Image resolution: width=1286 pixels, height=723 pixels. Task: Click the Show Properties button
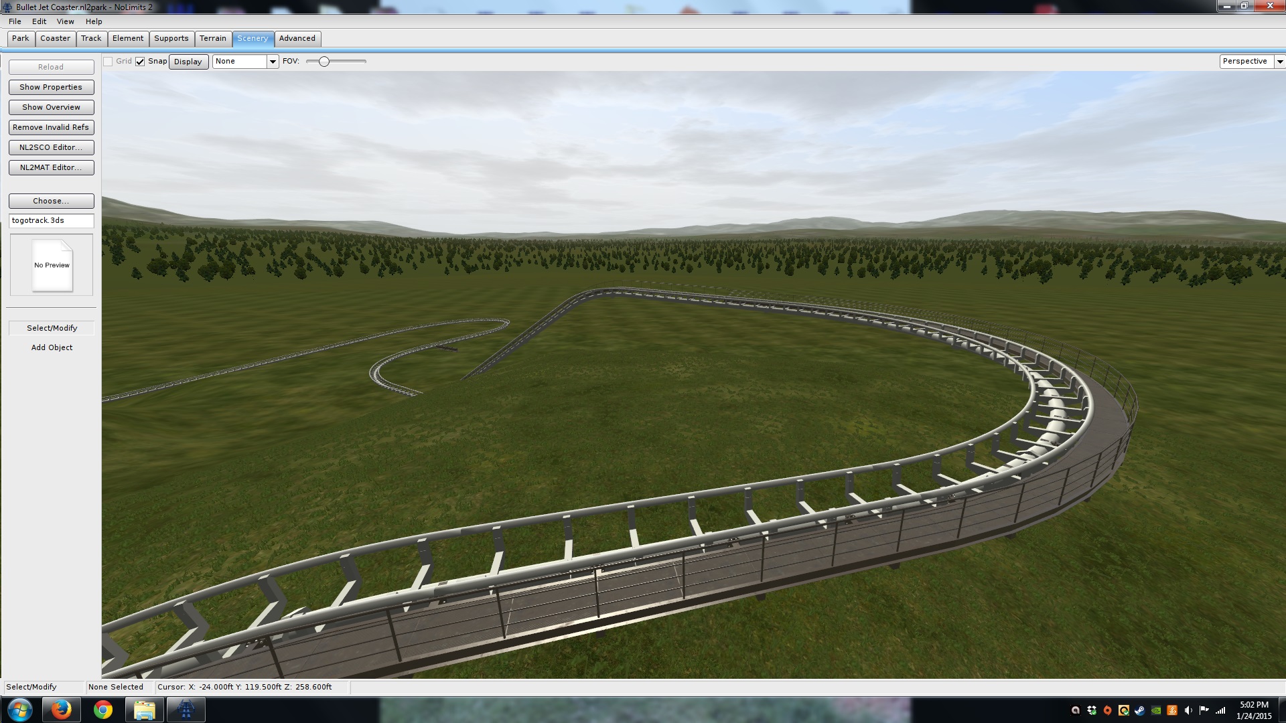coord(51,87)
